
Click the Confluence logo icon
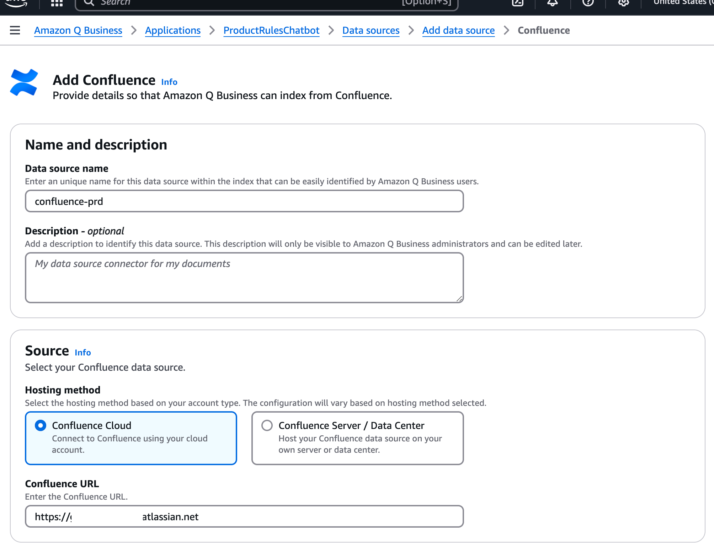pos(24,82)
